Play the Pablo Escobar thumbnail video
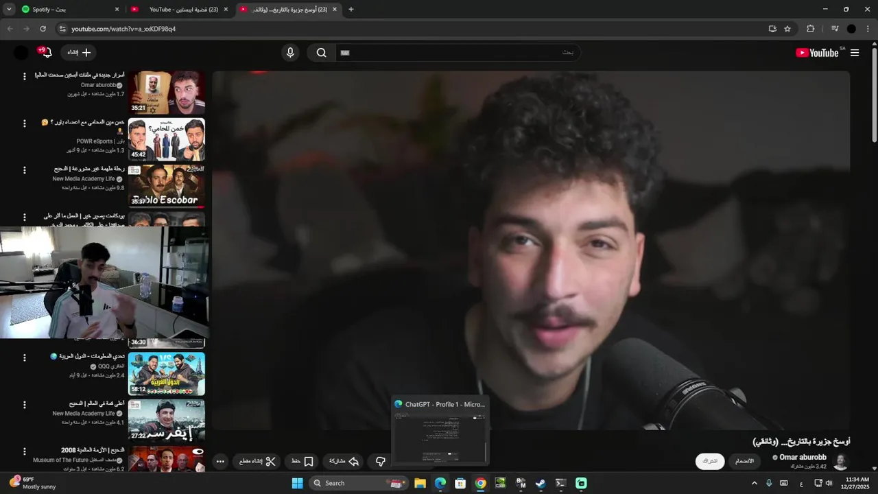The height and width of the screenshot is (494, 878). tap(167, 186)
